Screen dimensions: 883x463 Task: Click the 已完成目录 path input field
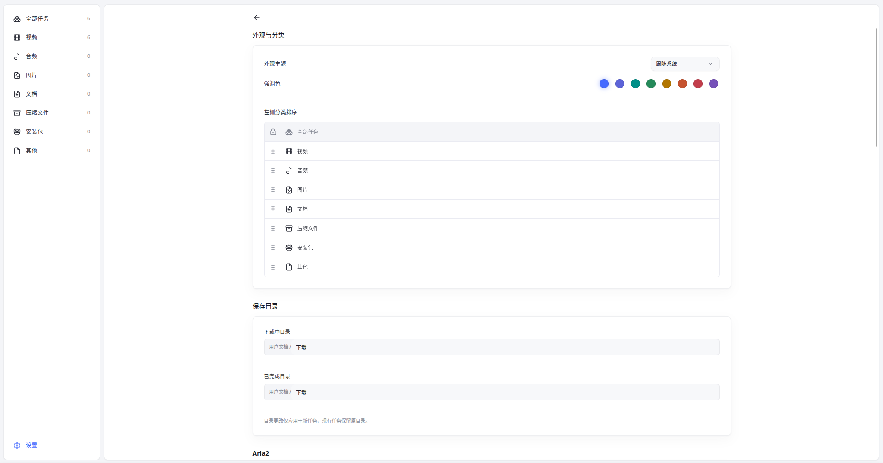[491, 392]
